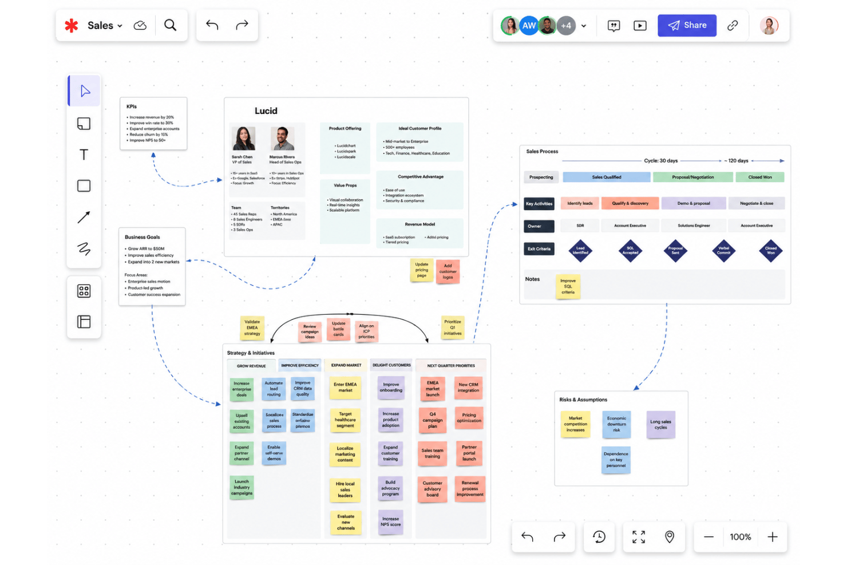Screen dimensions: 847x565
Task: Select the sticky note tool
Action: click(84, 123)
